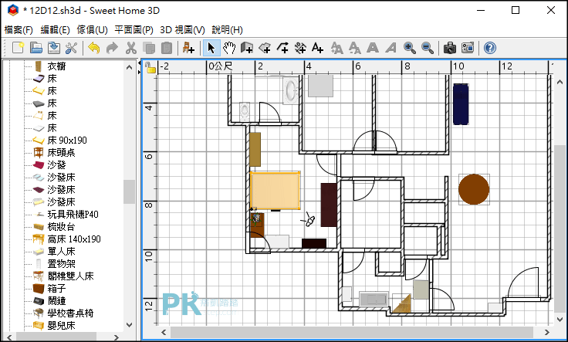This screenshot has width=568, height=342.
Task: Choose the create walls tool
Action: (247, 47)
